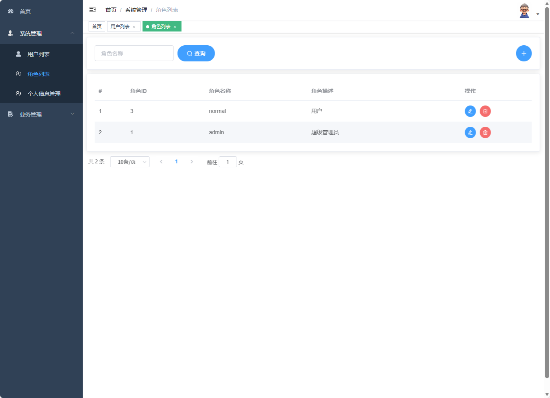550x398 pixels.
Task: Click the 业务管理 document icon
Action: tap(11, 114)
